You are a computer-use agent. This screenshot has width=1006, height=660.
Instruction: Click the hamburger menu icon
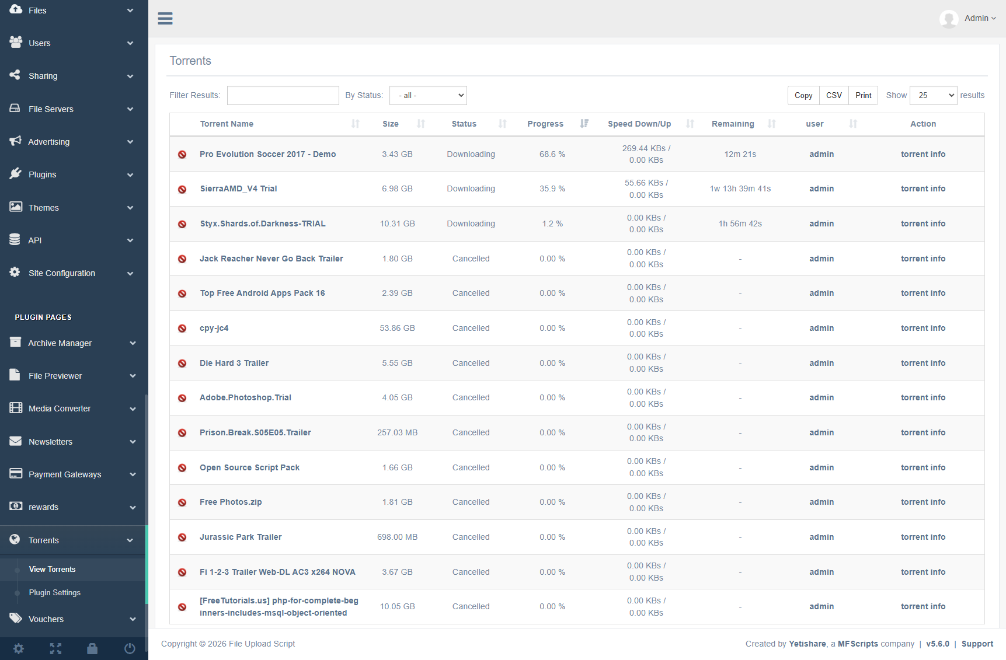point(165,19)
